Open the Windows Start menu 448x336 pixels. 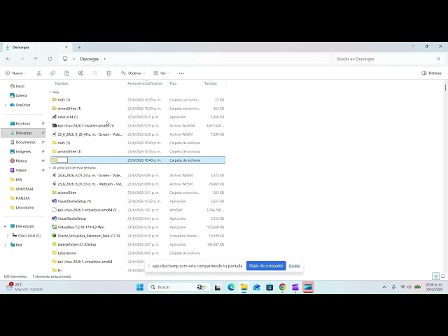tap(140, 287)
